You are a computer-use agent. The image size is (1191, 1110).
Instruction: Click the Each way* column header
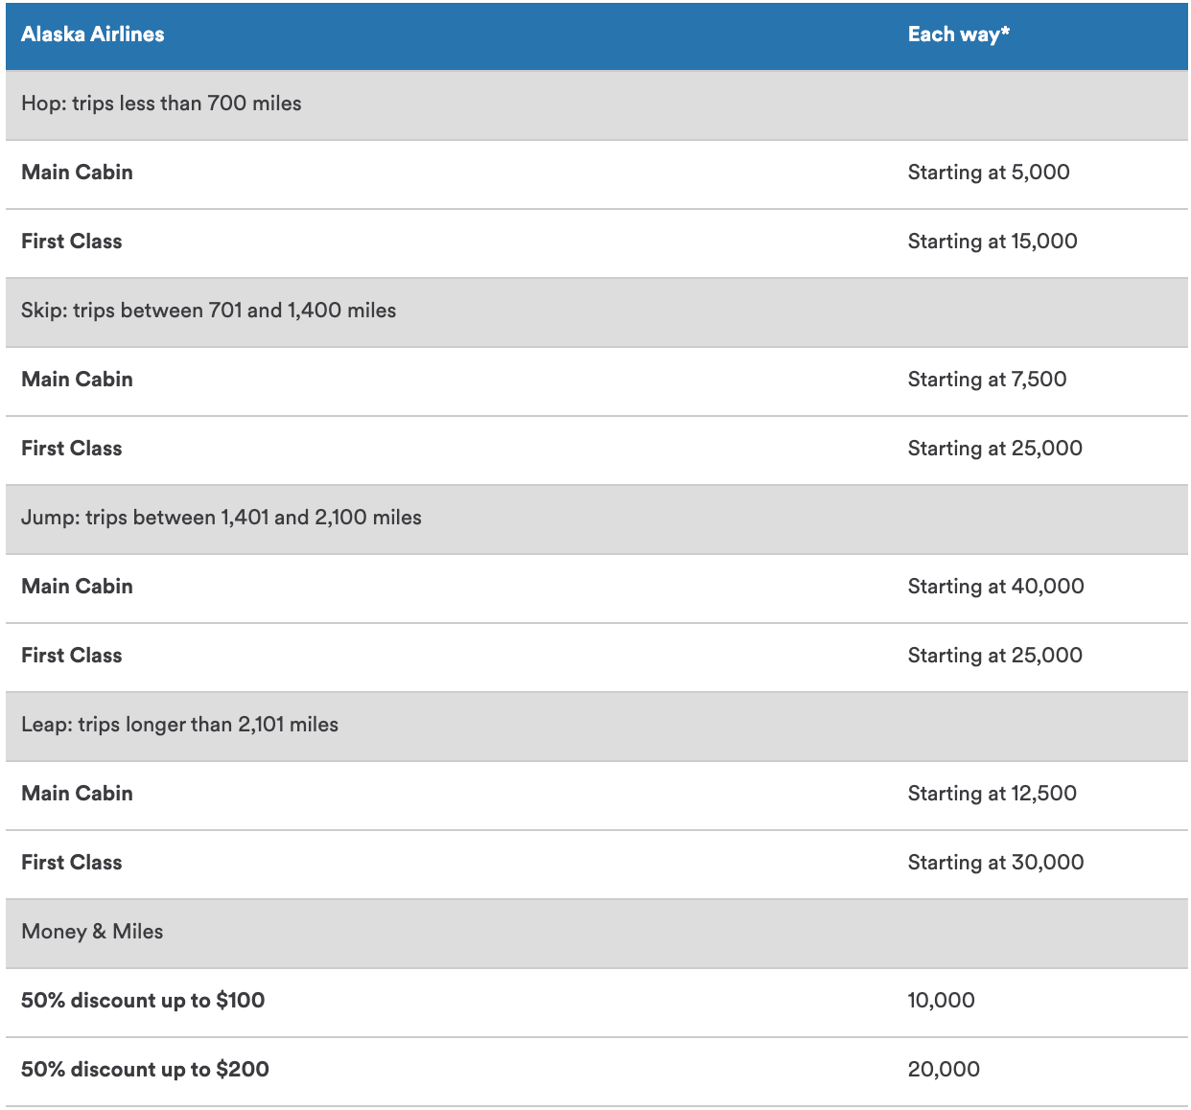[x=959, y=35]
